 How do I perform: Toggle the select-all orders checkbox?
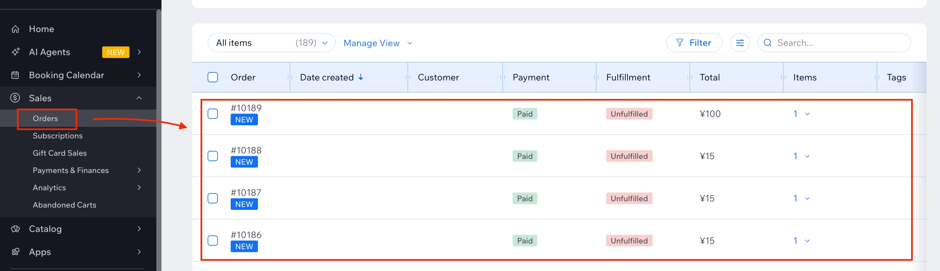pos(213,77)
